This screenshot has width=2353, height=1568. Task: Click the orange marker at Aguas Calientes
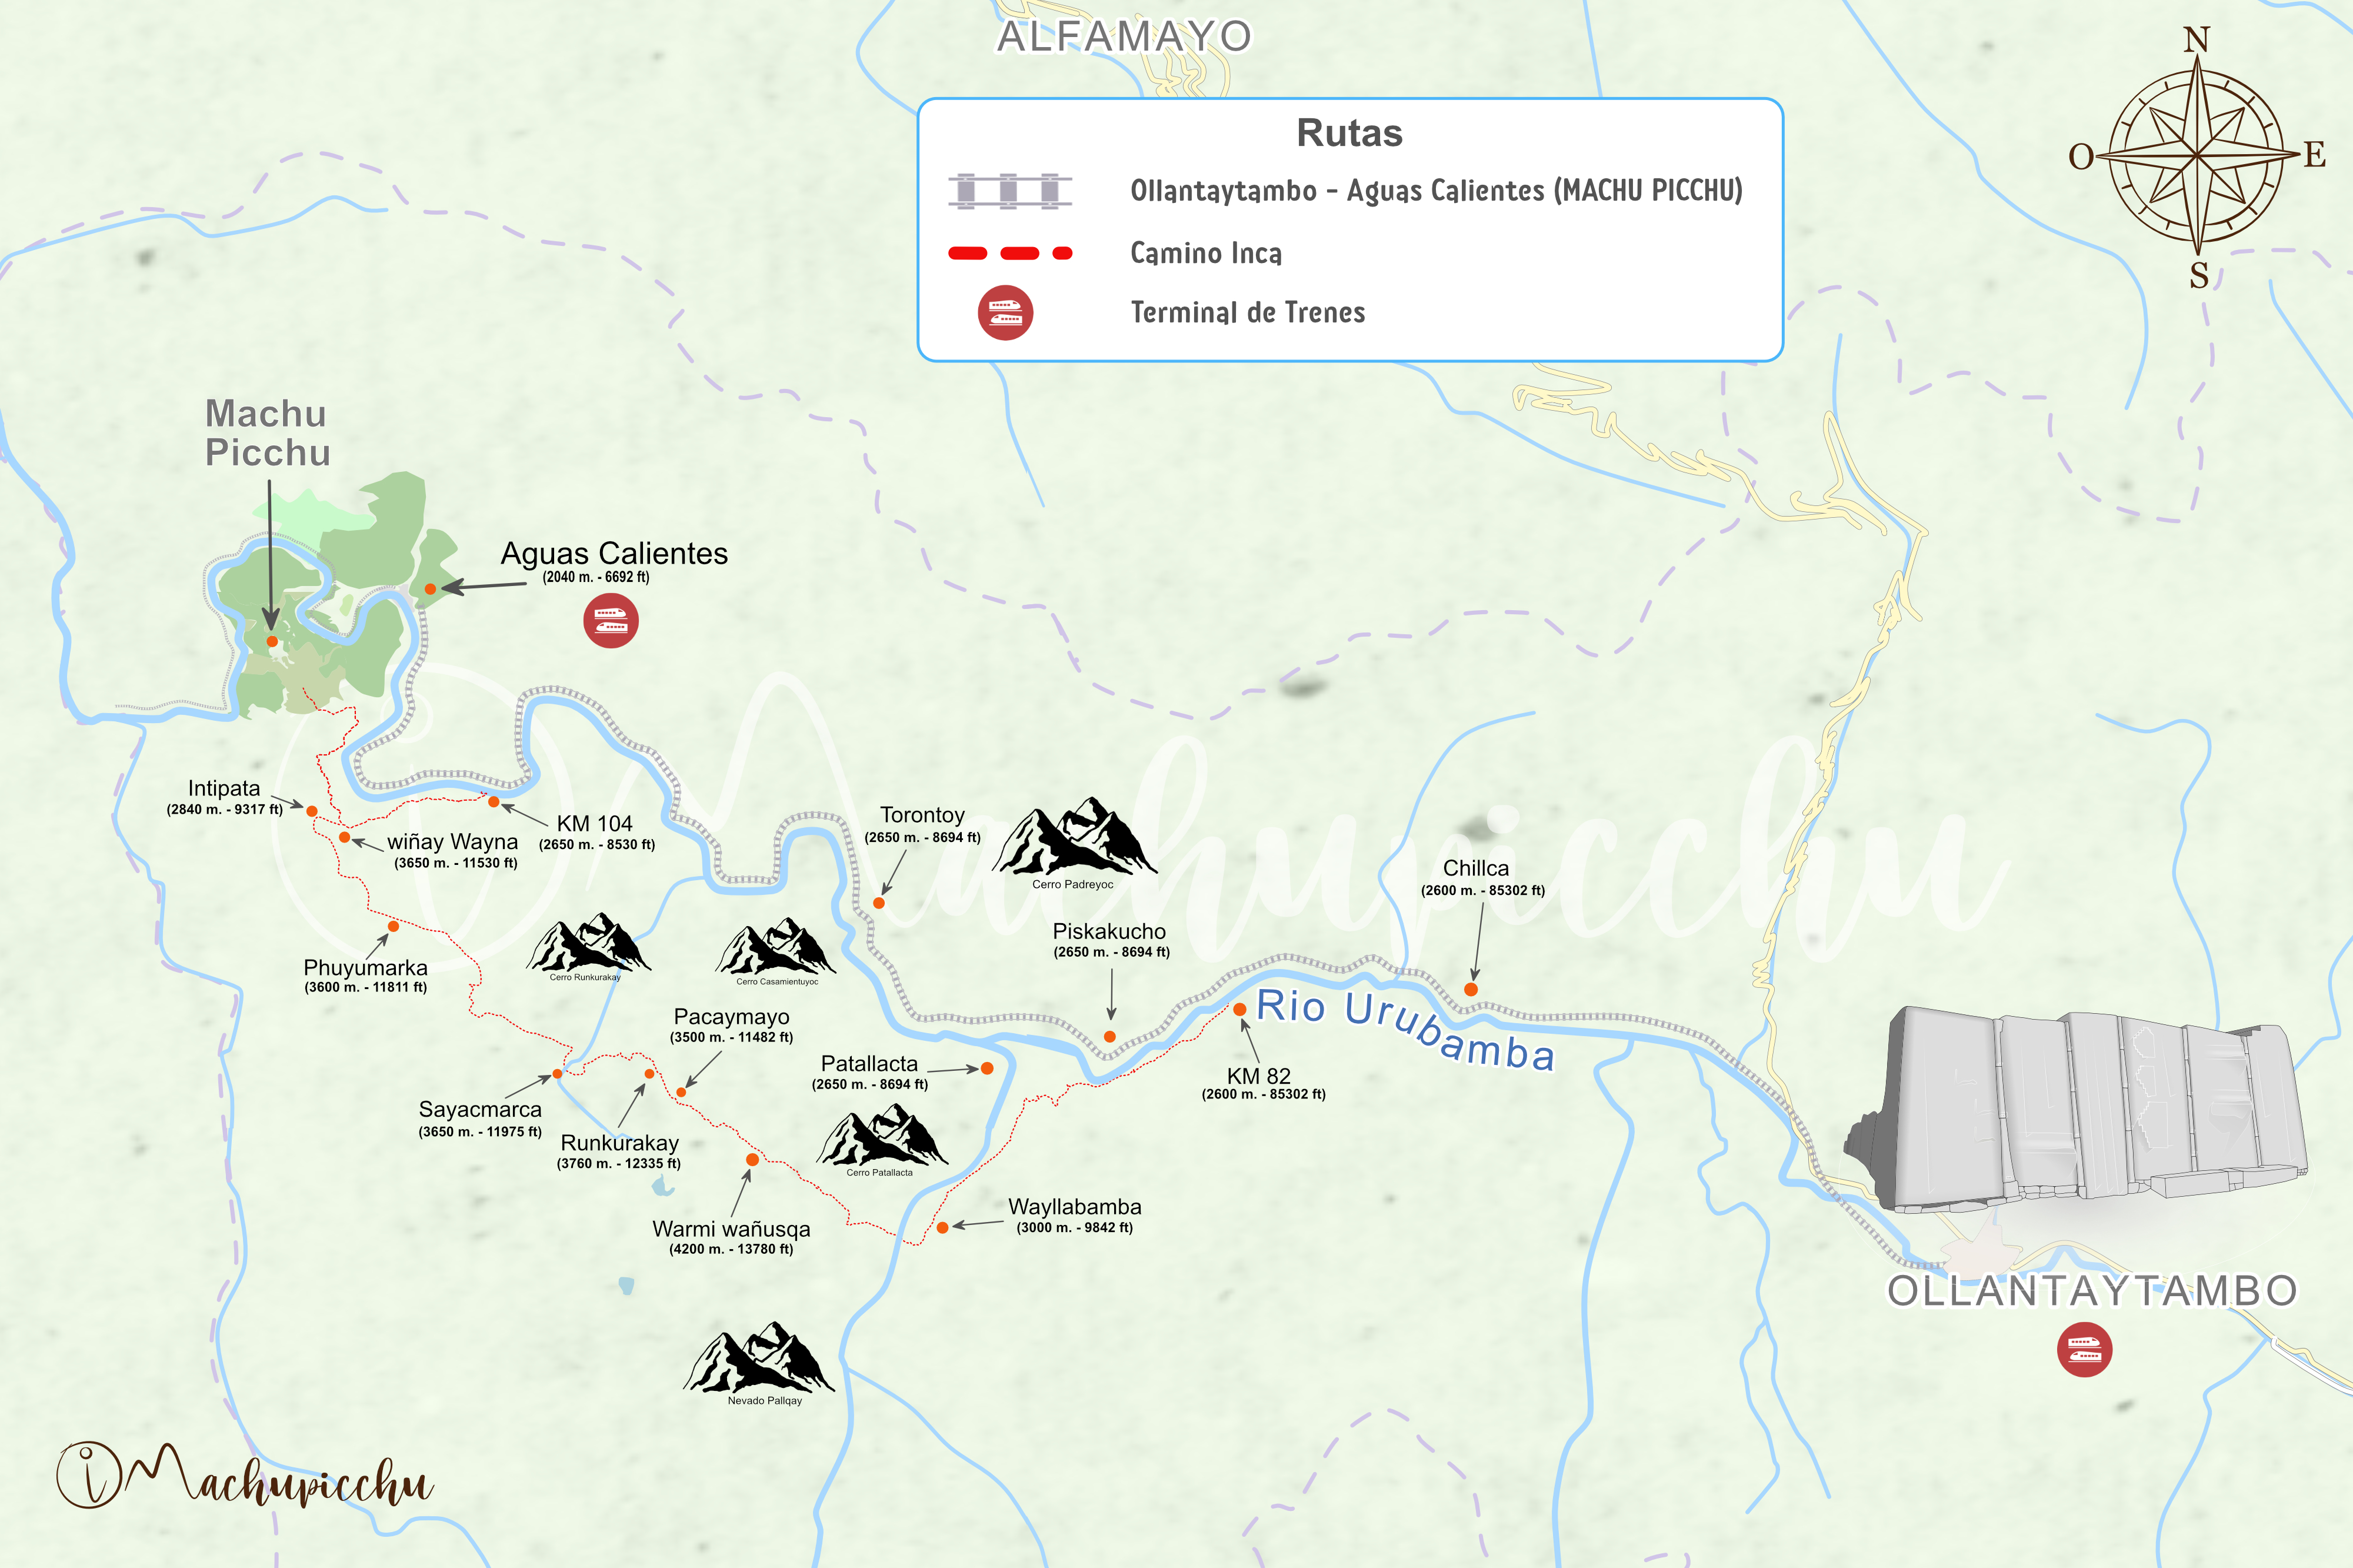[430, 589]
